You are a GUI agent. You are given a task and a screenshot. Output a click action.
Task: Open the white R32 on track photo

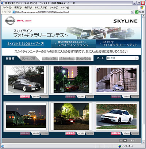coord(116,116)
